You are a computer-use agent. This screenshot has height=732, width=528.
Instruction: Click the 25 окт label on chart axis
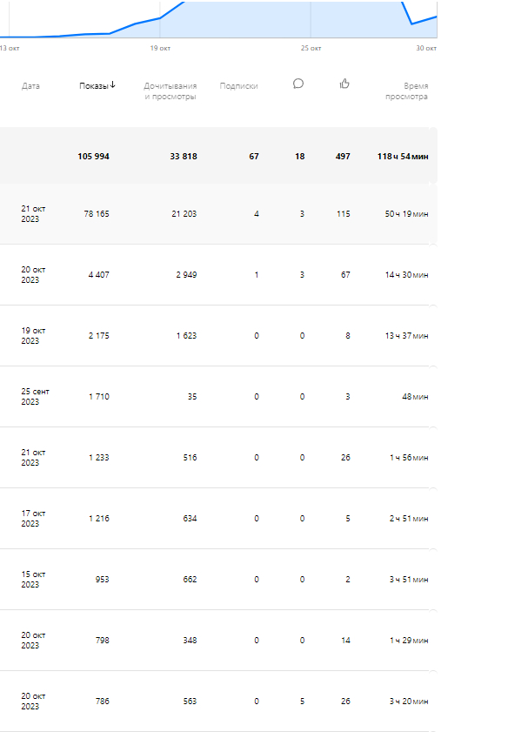311,48
